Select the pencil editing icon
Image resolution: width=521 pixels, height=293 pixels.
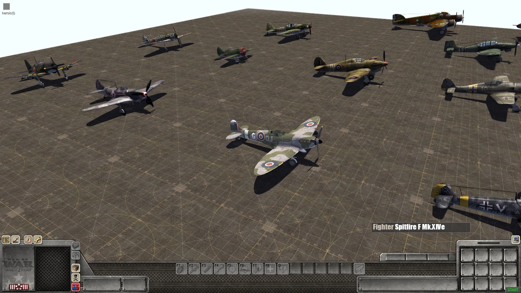(x=16, y=240)
